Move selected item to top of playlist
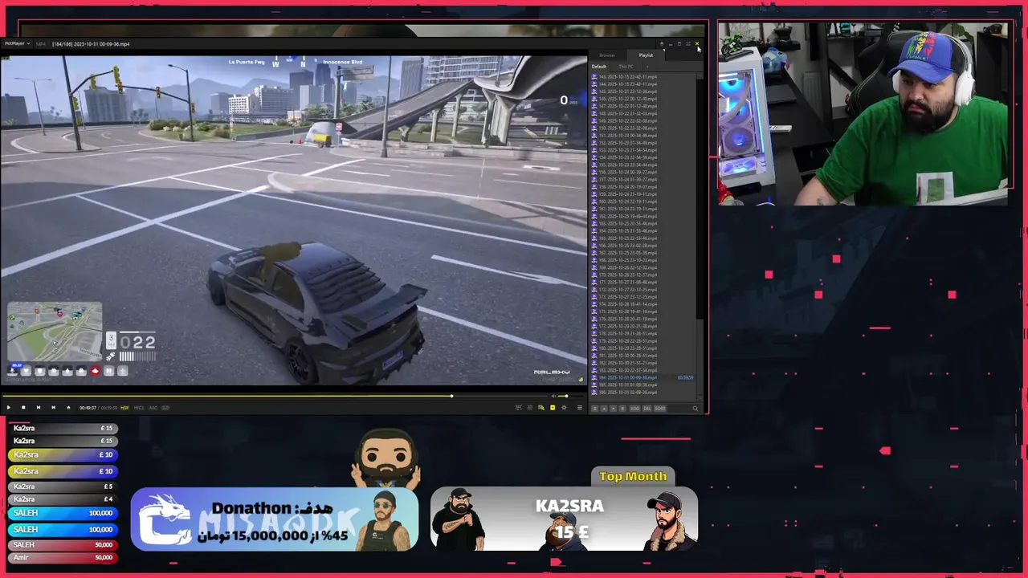1028x578 pixels. [595, 409]
